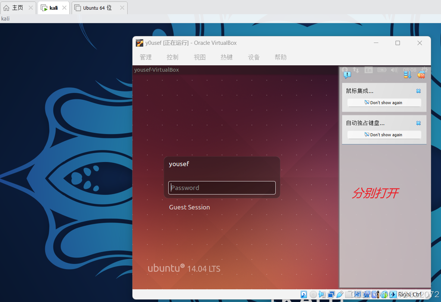Click the mouse integration status icon

[384, 295]
